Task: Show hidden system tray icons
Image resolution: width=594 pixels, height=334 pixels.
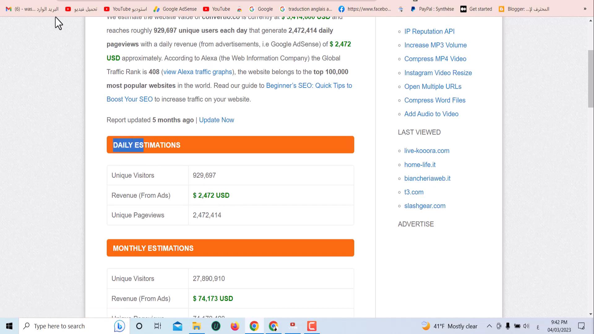Action: pyautogui.click(x=489, y=326)
